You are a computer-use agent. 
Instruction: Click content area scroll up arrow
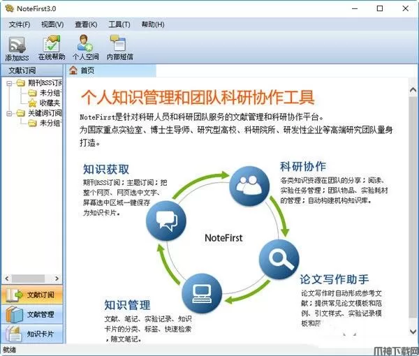[413, 90]
